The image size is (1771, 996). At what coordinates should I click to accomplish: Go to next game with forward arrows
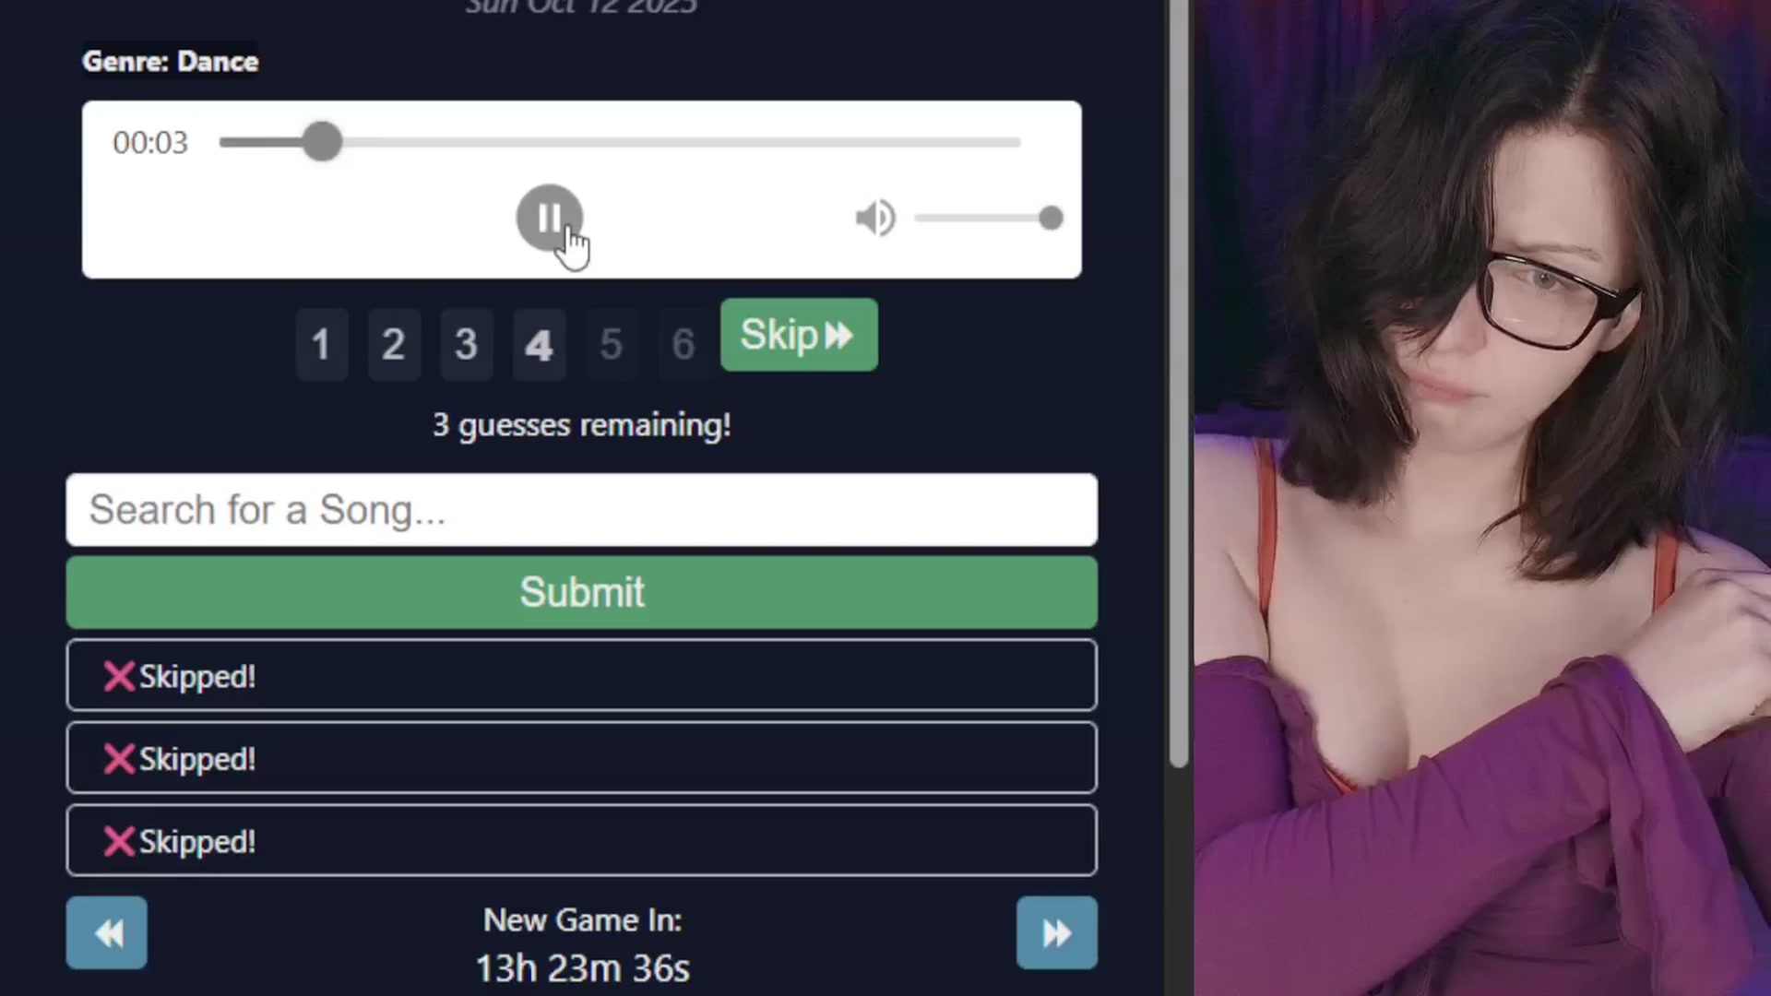(1057, 932)
